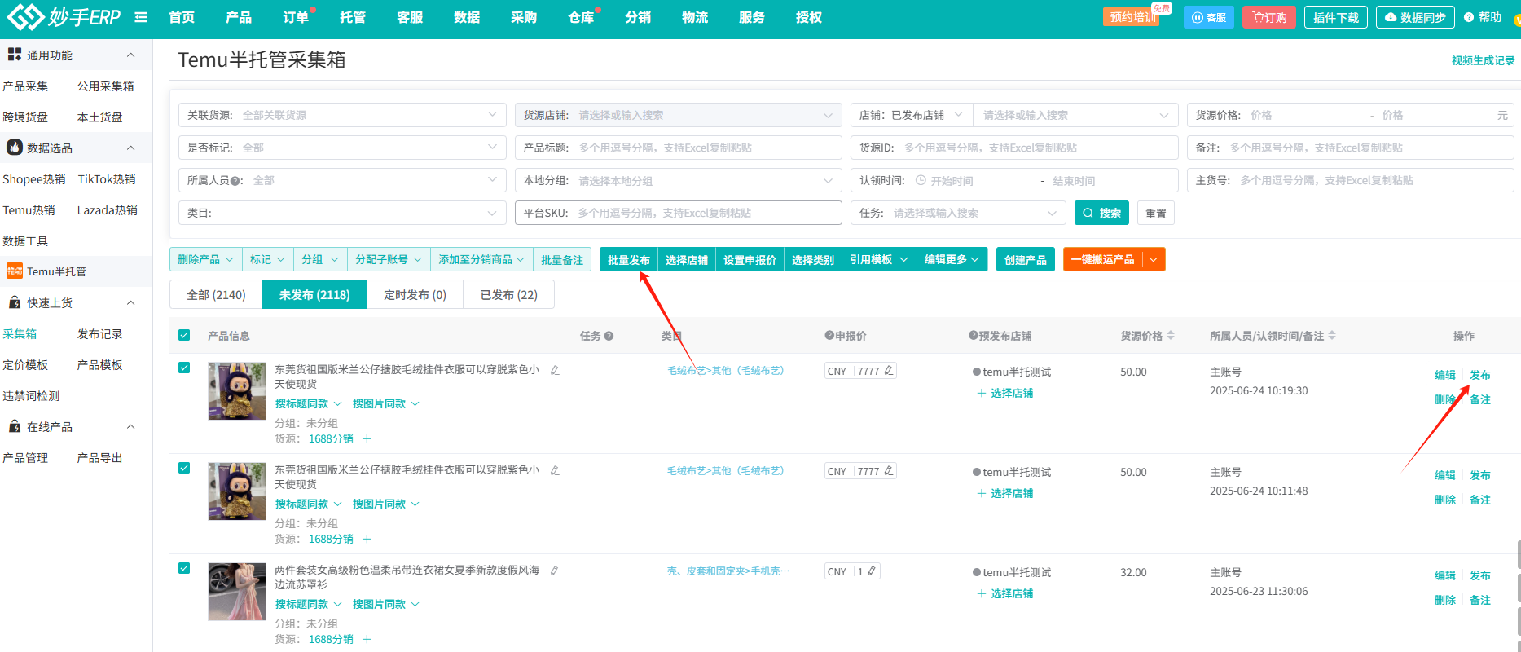The image size is (1521, 652).
Task: Expand 搜标题同款 in the first row
Action: coord(309,403)
